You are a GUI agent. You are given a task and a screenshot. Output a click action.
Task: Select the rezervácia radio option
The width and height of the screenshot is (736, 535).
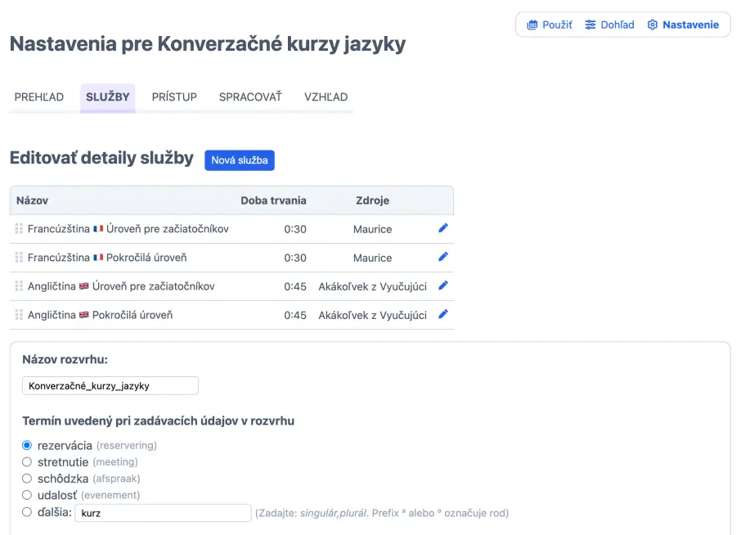tap(27, 446)
